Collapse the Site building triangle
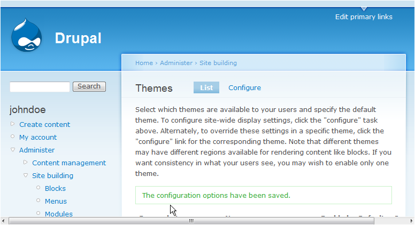The image size is (415, 225). click(26, 175)
